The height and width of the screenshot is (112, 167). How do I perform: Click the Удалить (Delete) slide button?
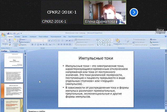(x=23, y=45)
